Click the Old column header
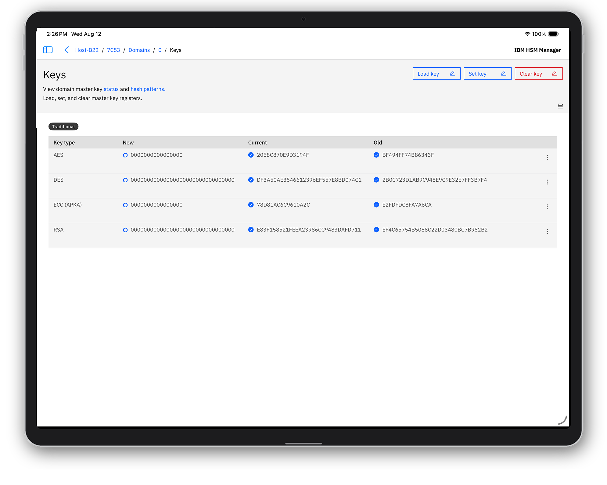Screen dimensions: 607x485 (378, 142)
